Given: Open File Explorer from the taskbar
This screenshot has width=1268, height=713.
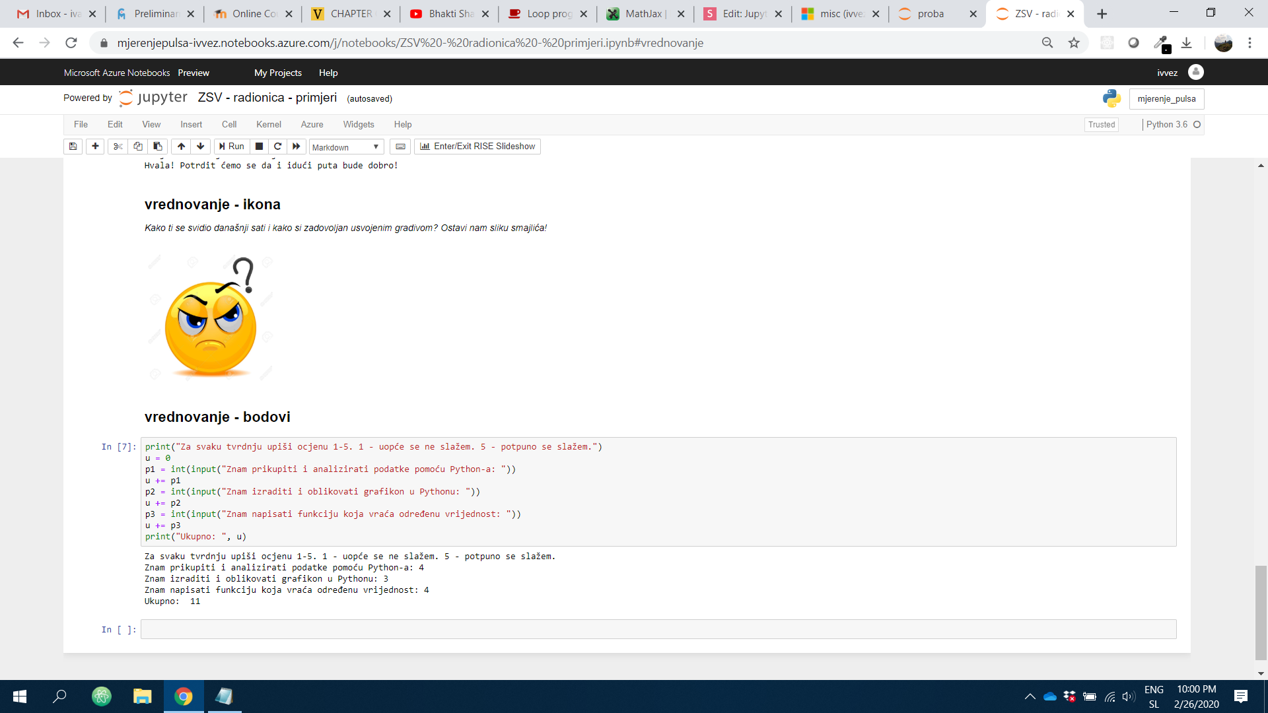Looking at the screenshot, I should [x=143, y=696].
